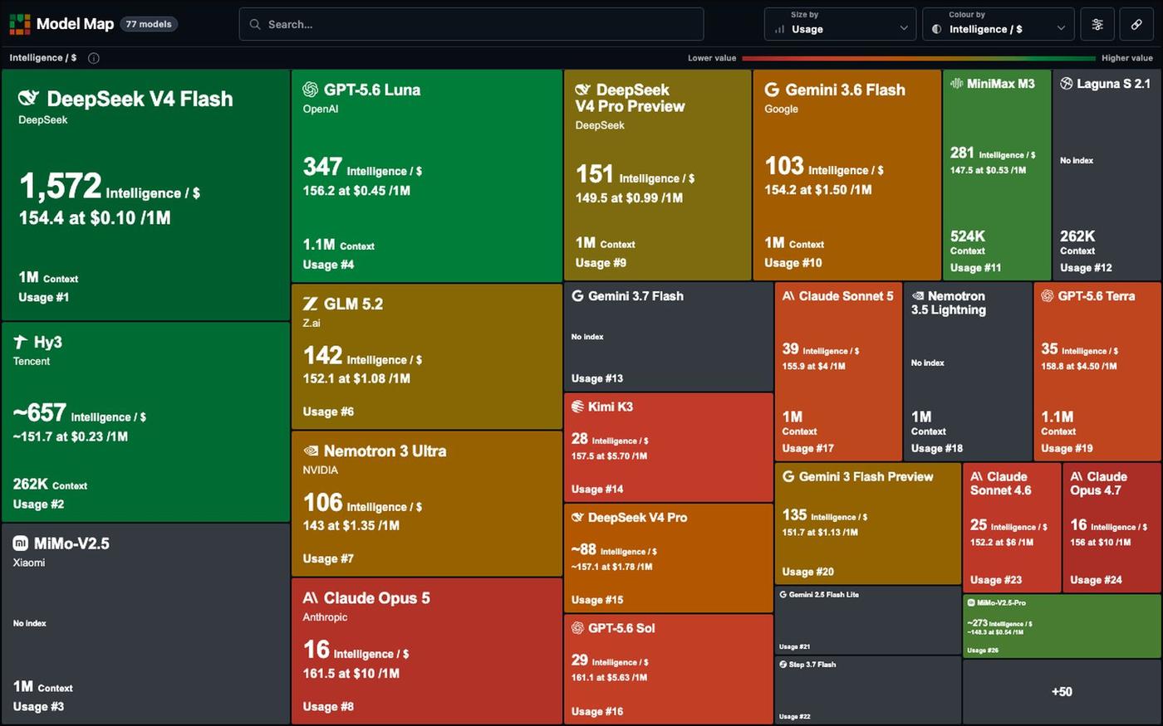Click 154.2 at $1.50 /1M on Gemini 3.6 Flash

pos(818,190)
